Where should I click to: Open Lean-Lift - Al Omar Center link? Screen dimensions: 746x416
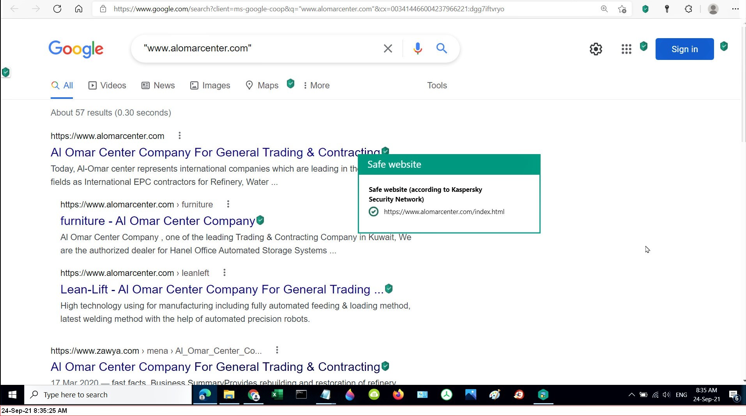(222, 290)
